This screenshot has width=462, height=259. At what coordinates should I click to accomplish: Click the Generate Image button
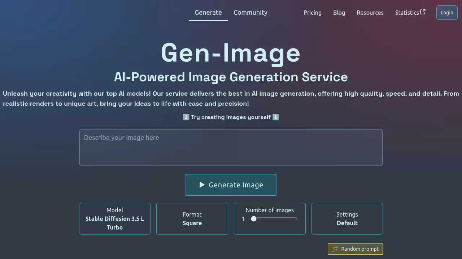tap(231, 185)
